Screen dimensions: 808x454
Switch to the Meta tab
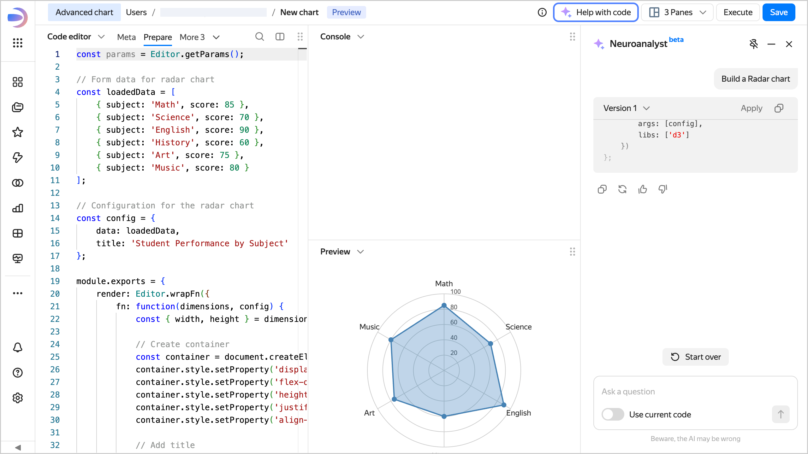pos(126,37)
